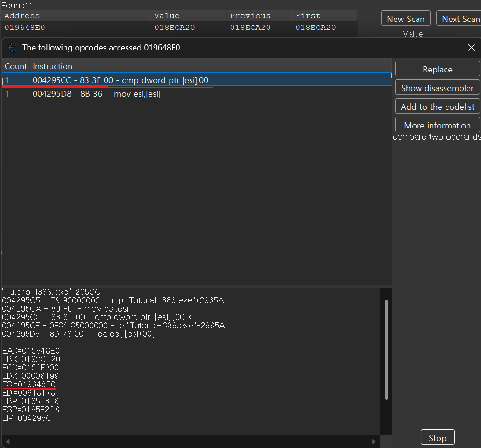
Task: Click the Next Scan button
Action: (x=460, y=19)
